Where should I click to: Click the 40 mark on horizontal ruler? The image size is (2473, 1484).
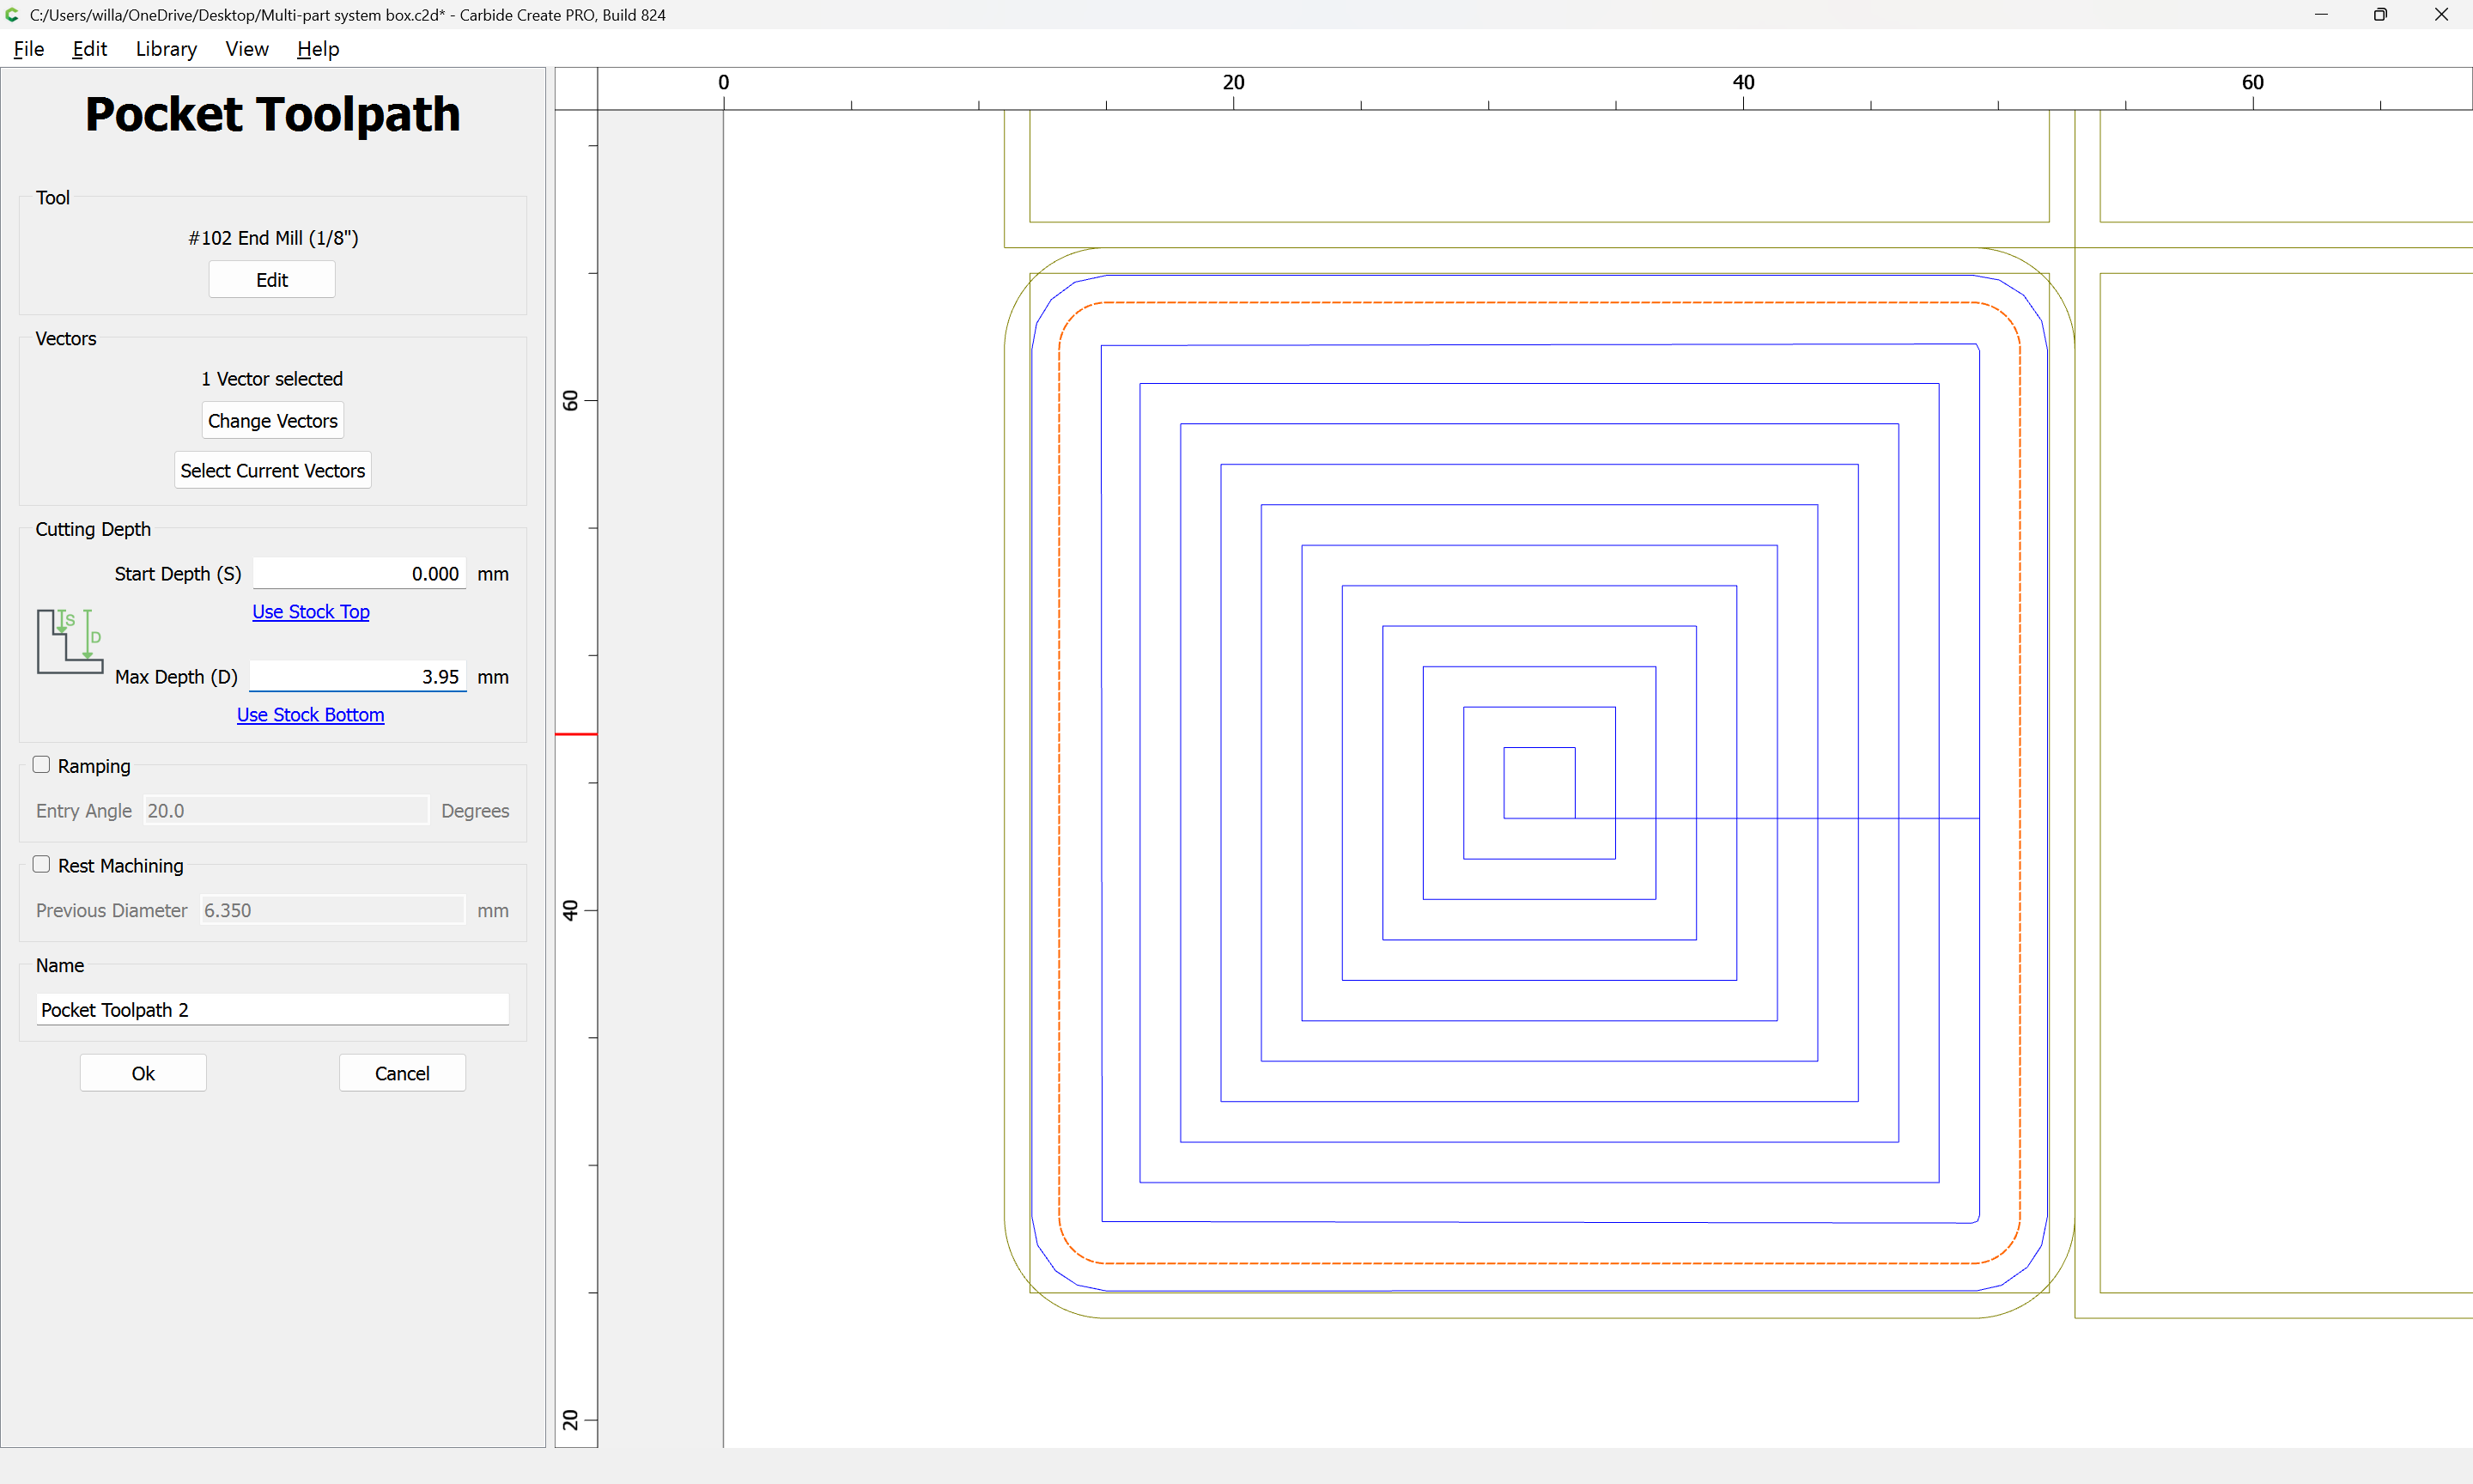pos(1743,82)
